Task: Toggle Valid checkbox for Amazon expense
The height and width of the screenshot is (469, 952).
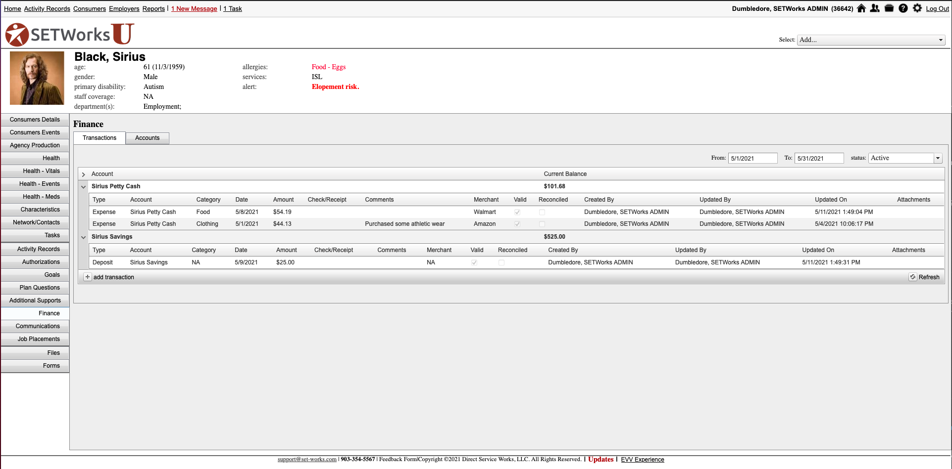Action: point(517,224)
